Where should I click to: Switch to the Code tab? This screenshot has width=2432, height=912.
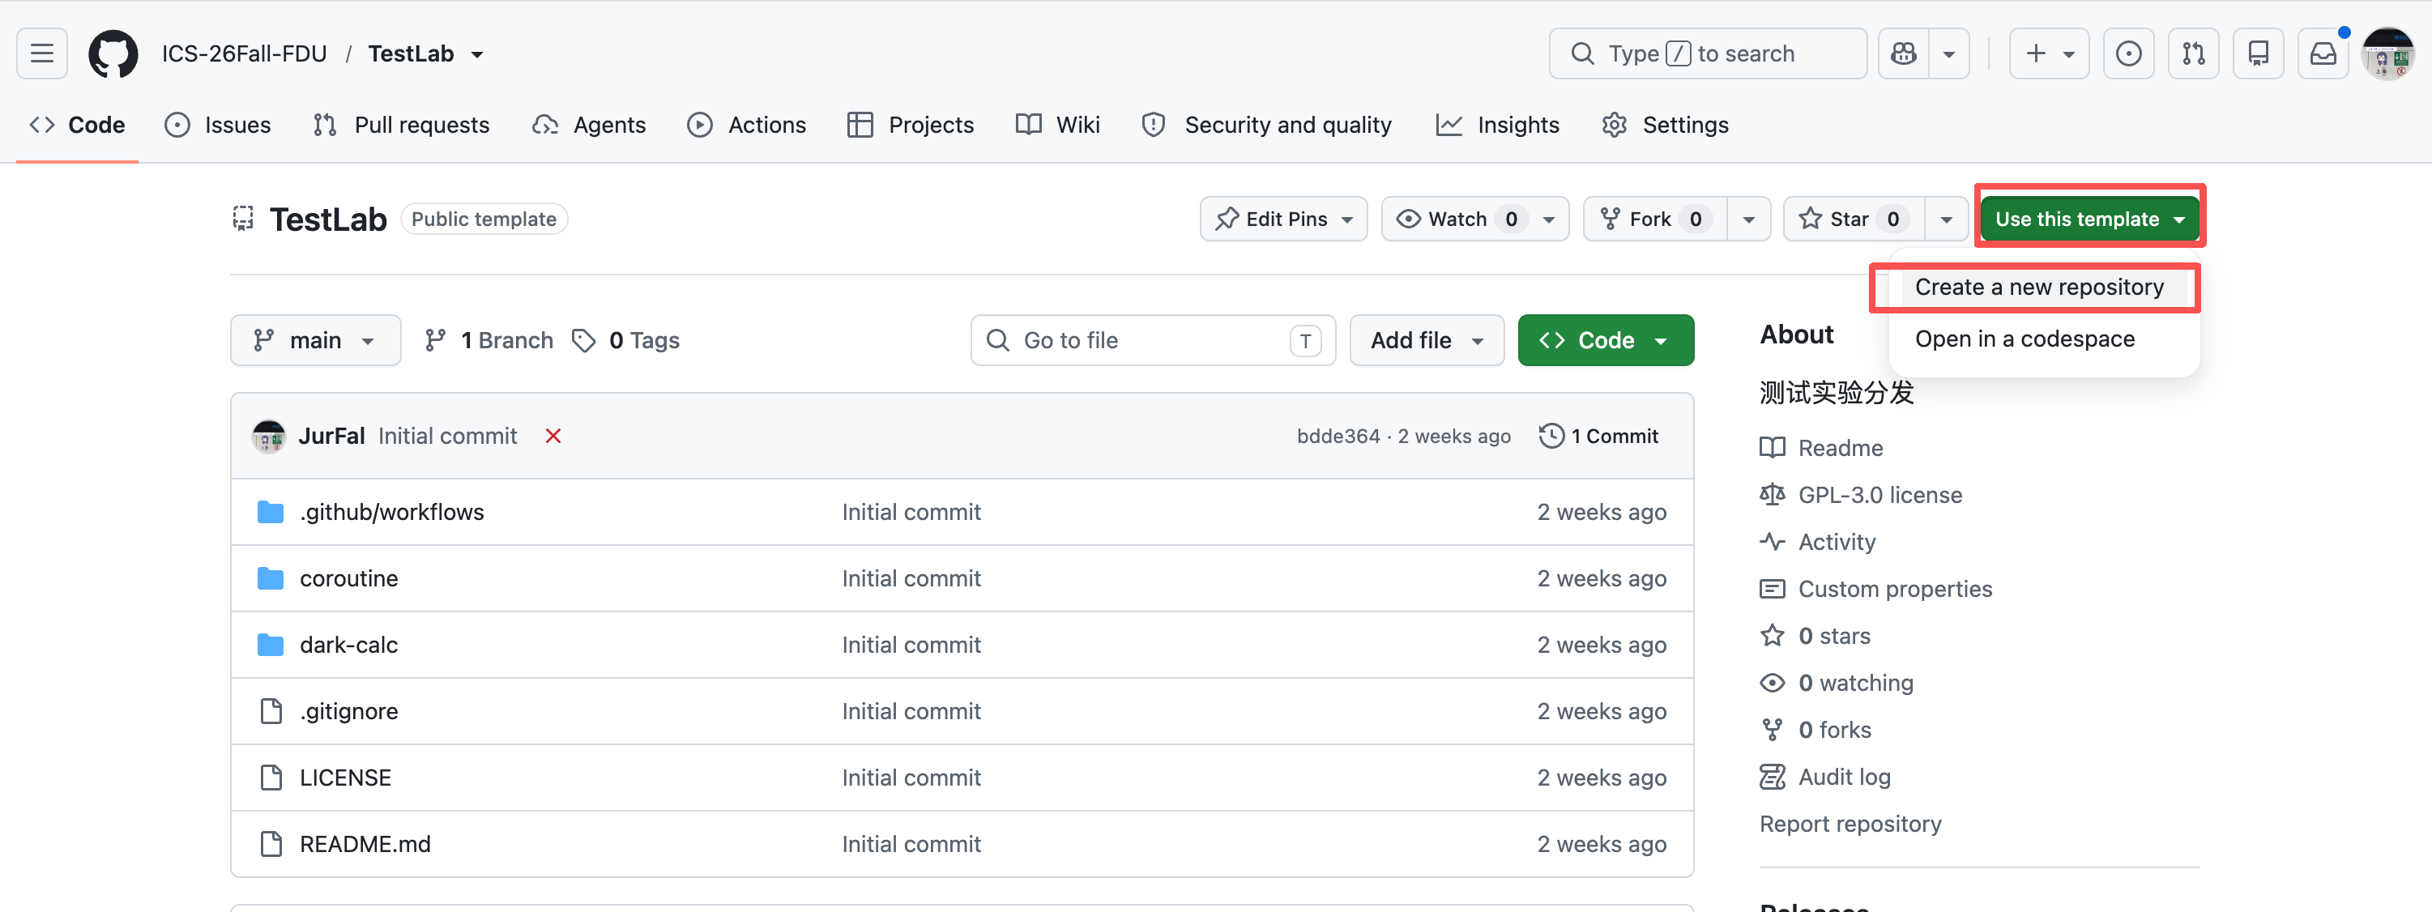pyautogui.click(x=78, y=125)
